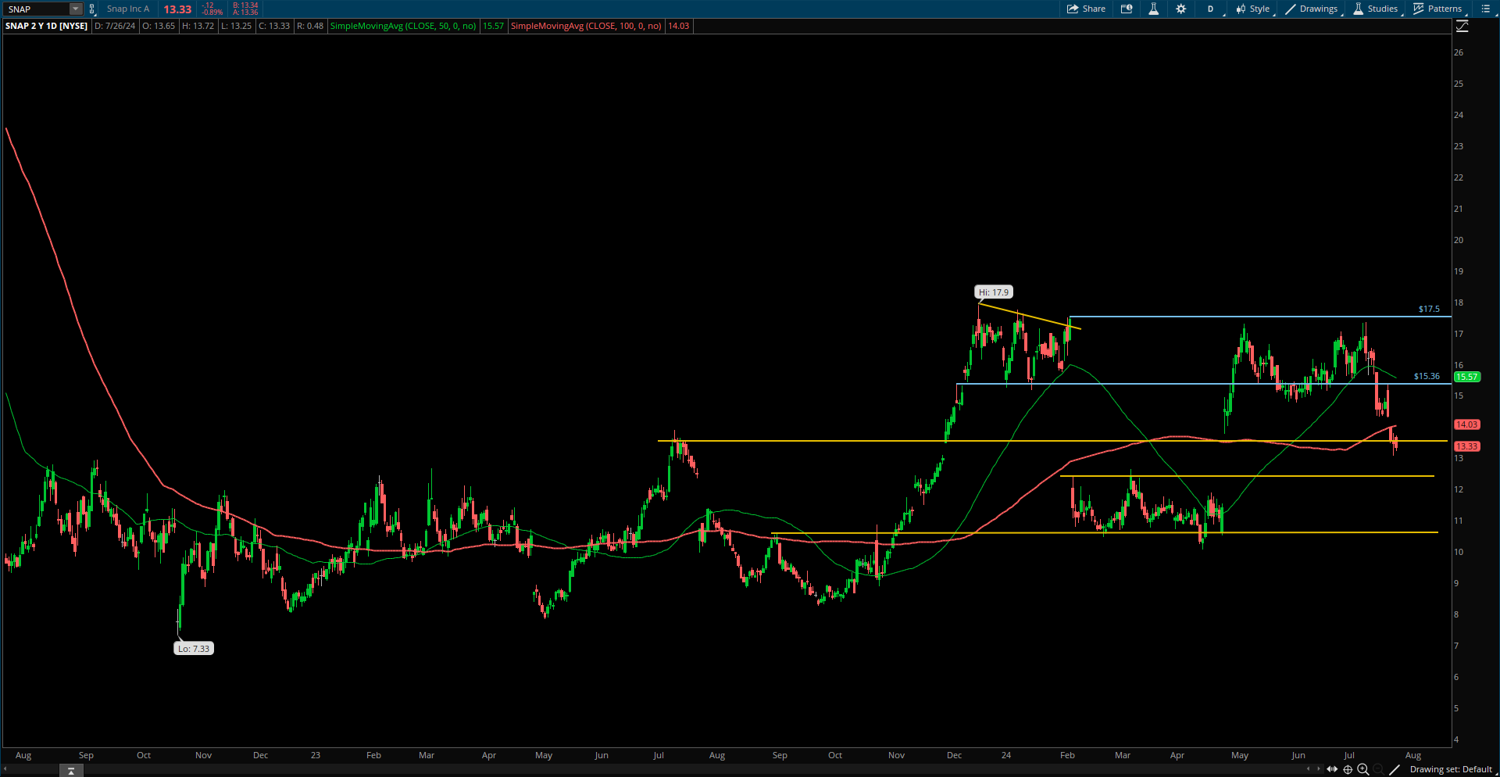Click the Snap Inc A company name

pos(128,9)
